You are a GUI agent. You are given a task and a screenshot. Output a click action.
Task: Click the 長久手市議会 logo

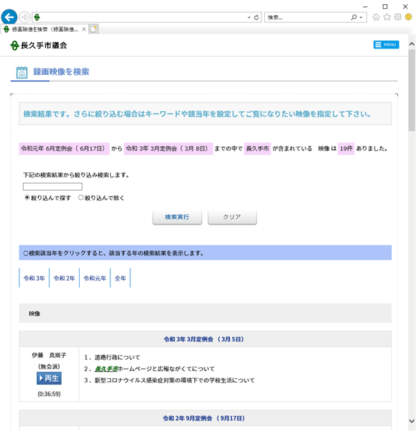pyautogui.click(x=39, y=45)
